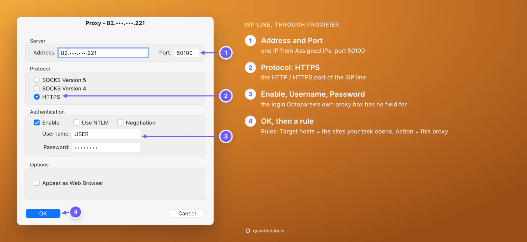Click 'ISP LINE, THROUGH PROXIFIER' title

tap(292, 25)
